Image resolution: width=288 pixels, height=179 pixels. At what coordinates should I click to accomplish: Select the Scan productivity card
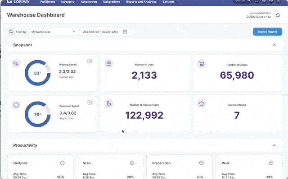tap(110, 167)
